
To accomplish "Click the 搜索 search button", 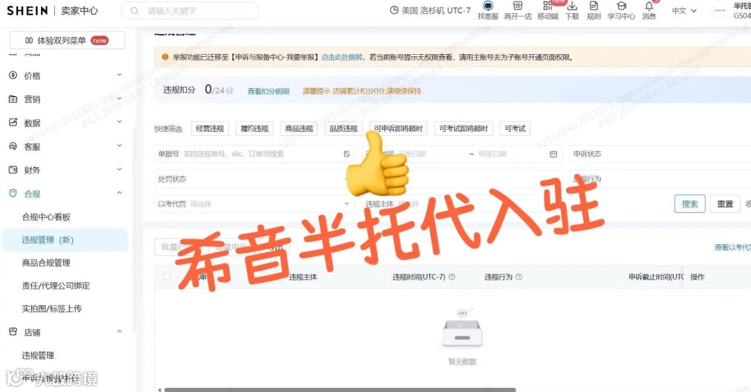I will [690, 204].
